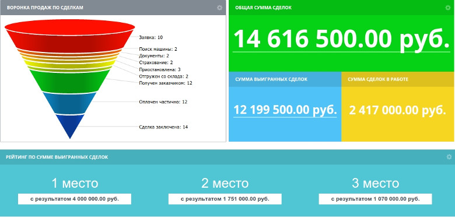Image resolution: width=455 pixels, height=217 pixels.
Task: Click the 1 место result 4 000 000.00 button
Action: pyautogui.click(x=75, y=199)
